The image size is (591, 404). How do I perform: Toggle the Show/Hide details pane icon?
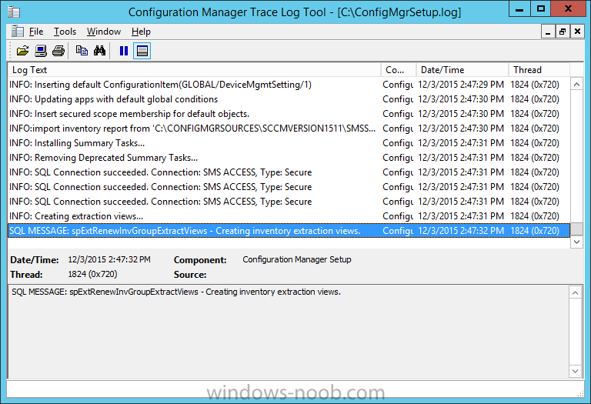tap(142, 51)
